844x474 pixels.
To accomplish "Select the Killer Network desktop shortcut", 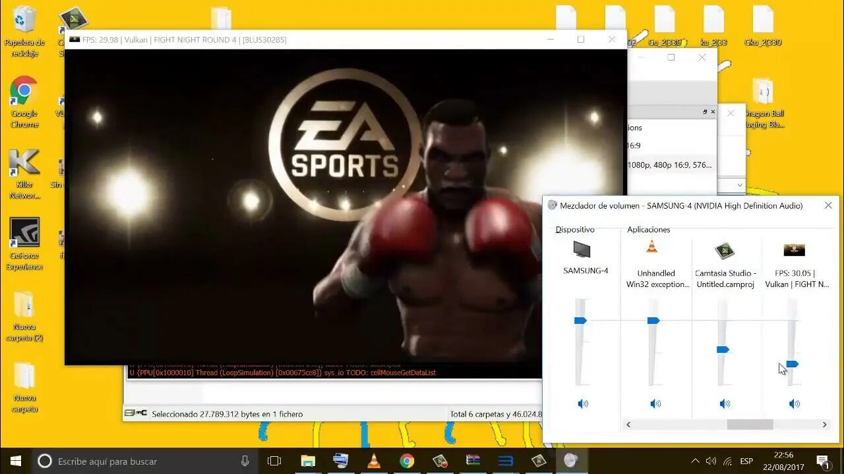I will click(24, 174).
